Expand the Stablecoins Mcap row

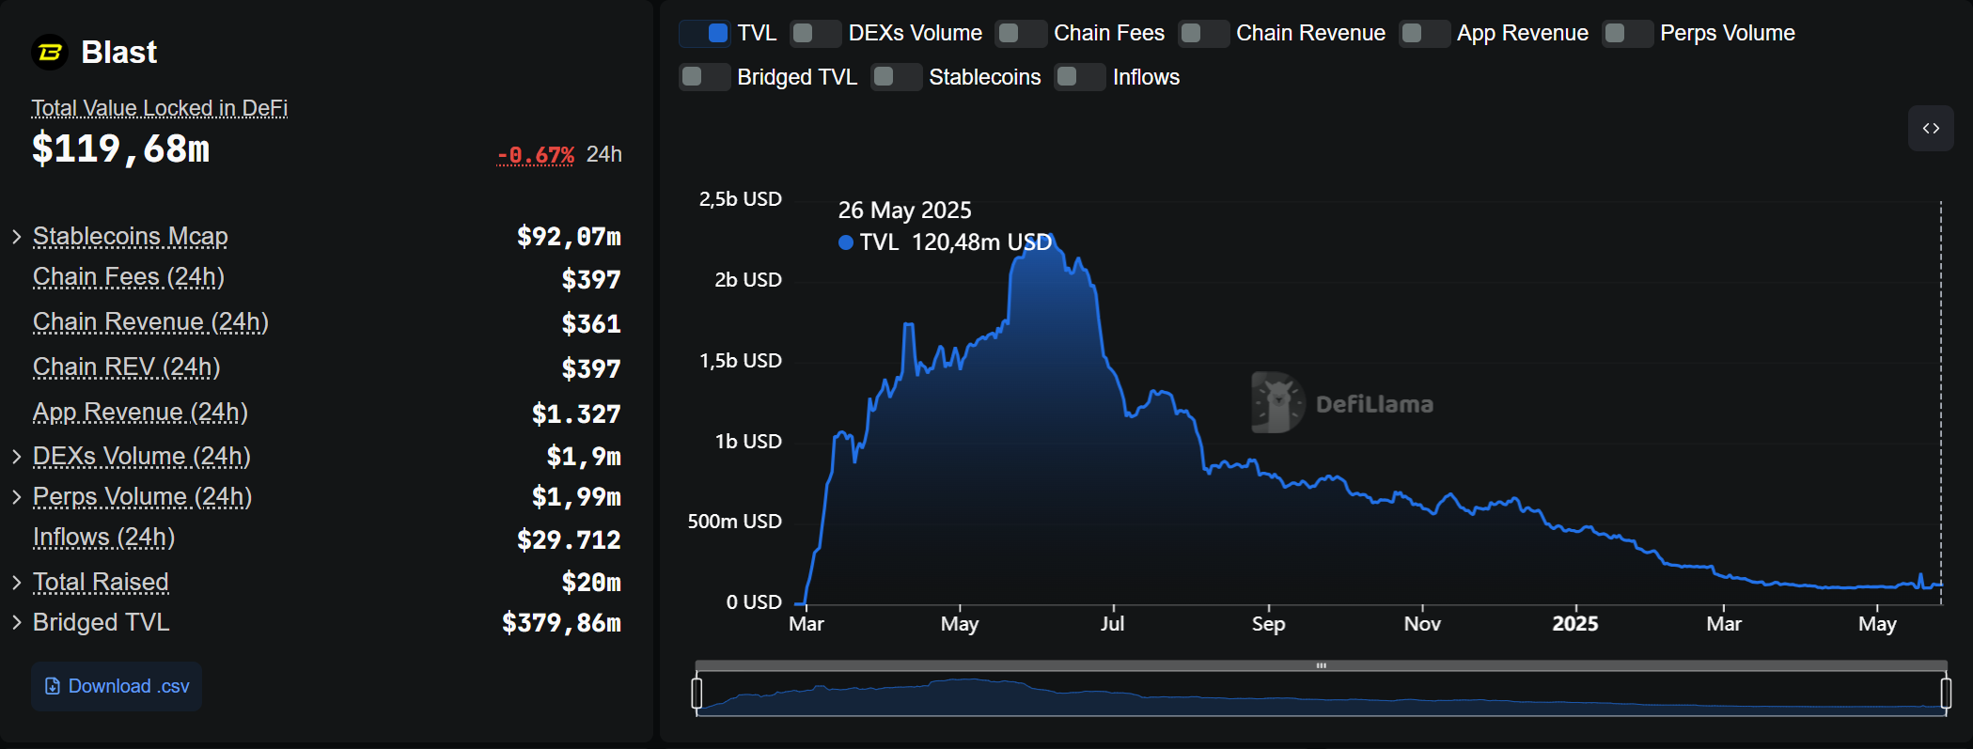[x=16, y=237]
